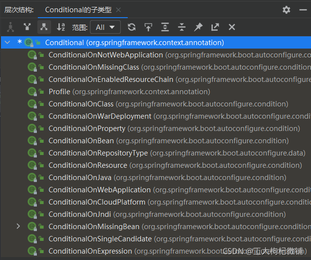Toggle the subtypes hierarchy icon
The image size is (311, 260).
click(x=44, y=27)
